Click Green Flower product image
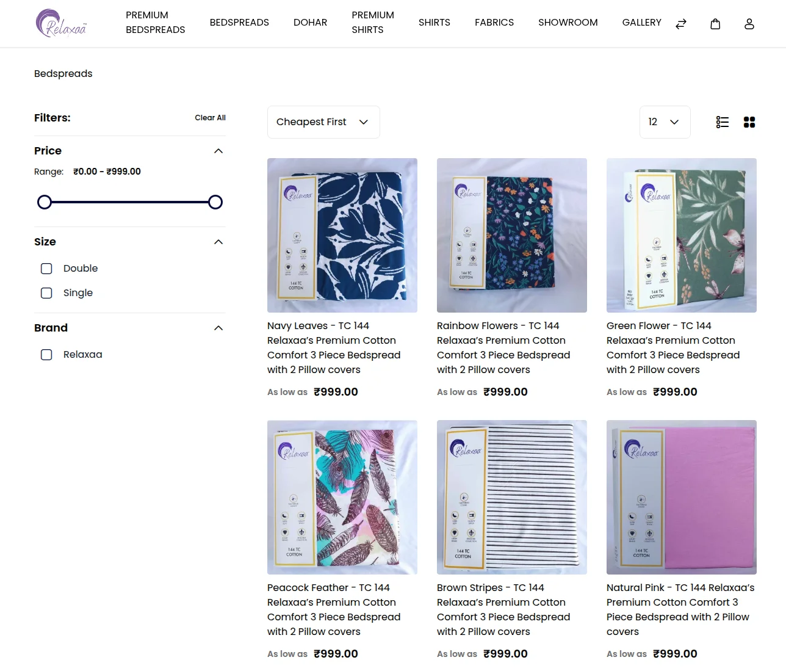This screenshot has width=786, height=671. coord(682,236)
